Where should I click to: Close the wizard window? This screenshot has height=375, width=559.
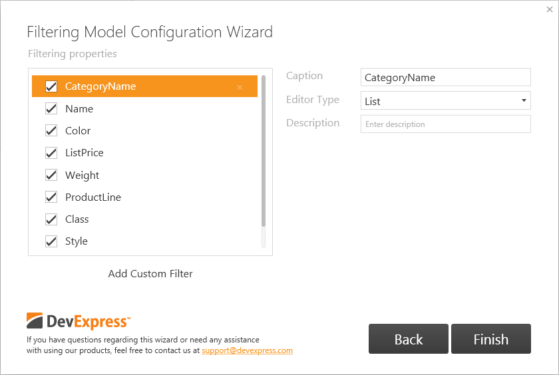point(549,9)
